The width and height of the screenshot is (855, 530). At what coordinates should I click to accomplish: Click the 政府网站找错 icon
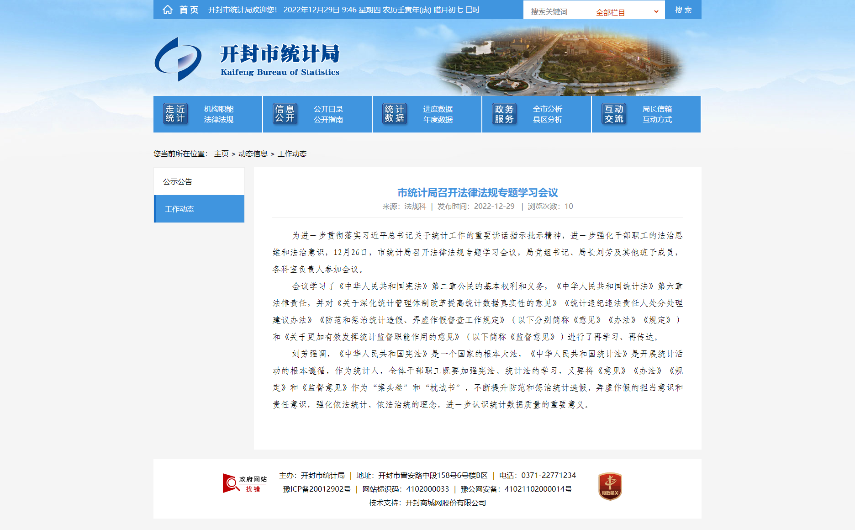tap(245, 483)
